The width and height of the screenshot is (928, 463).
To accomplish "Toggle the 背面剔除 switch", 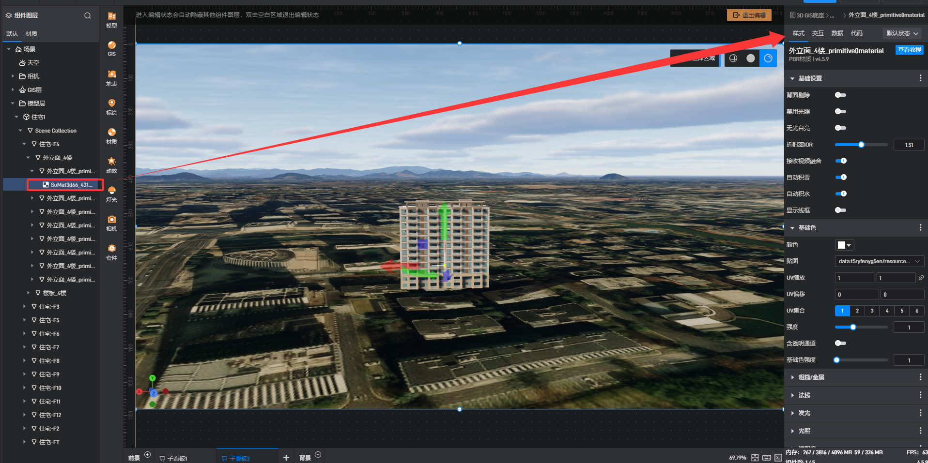I will (x=840, y=95).
